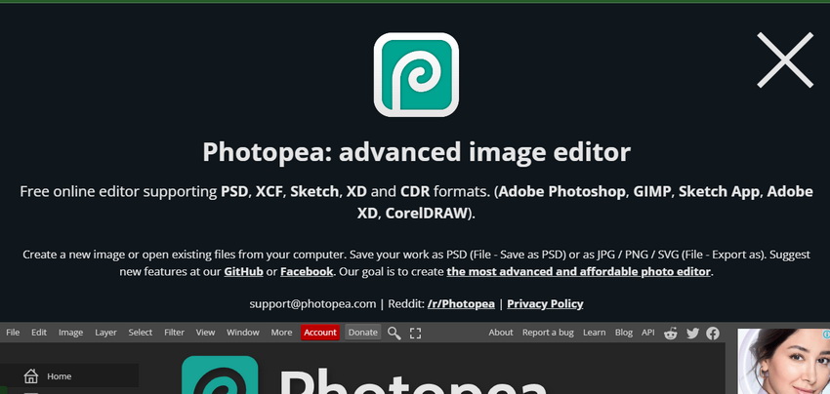Open Photopea Facebook icon in menu bar

tap(713, 333)
